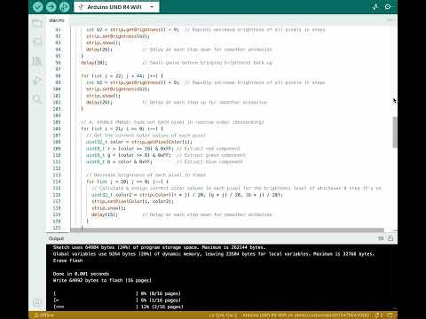Image resolution: width=426 pixels, height=319 pixels.
Task: Open notifications from the status bar
Action: tap(379, 315)
